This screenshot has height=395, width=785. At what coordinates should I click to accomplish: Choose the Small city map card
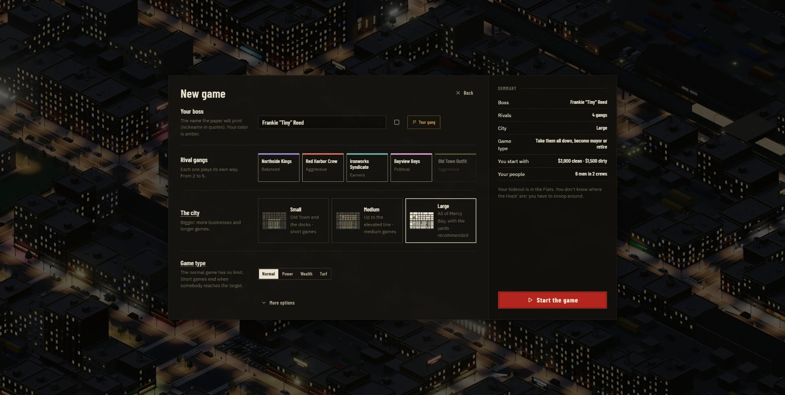point(294,221)
